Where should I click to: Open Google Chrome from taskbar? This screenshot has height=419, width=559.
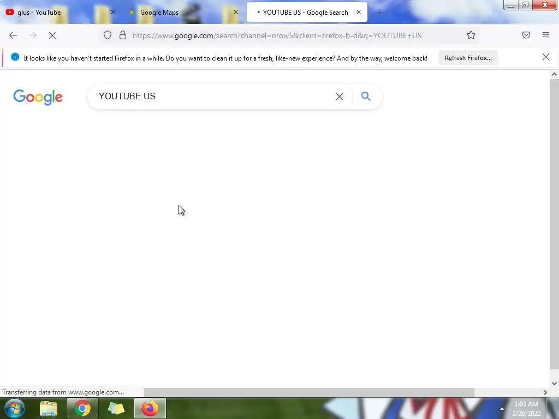tap(82, 408)
